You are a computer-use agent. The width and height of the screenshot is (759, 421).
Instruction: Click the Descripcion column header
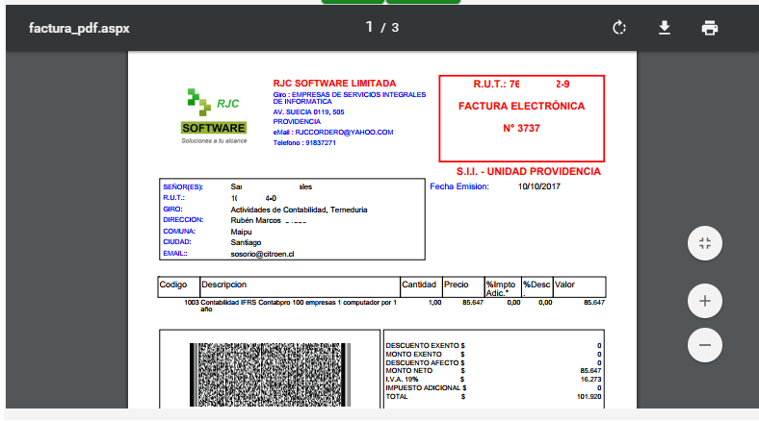[x=224, y=285]
